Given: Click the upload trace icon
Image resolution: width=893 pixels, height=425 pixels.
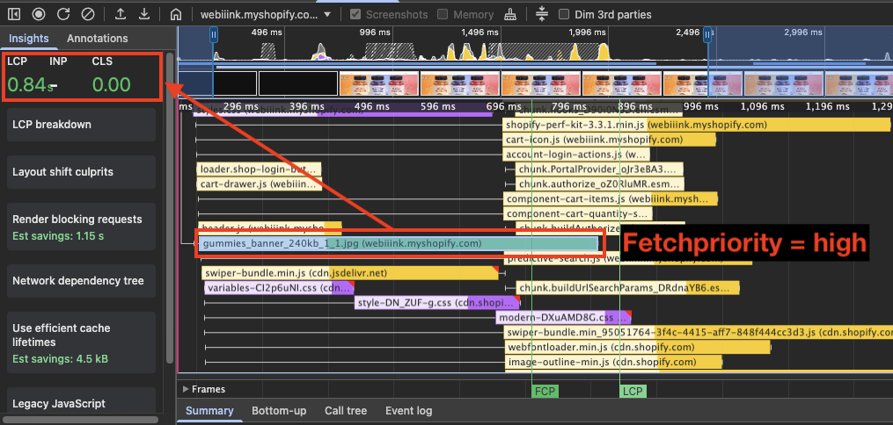Looking at the screenshot, I should coord(121,14).
